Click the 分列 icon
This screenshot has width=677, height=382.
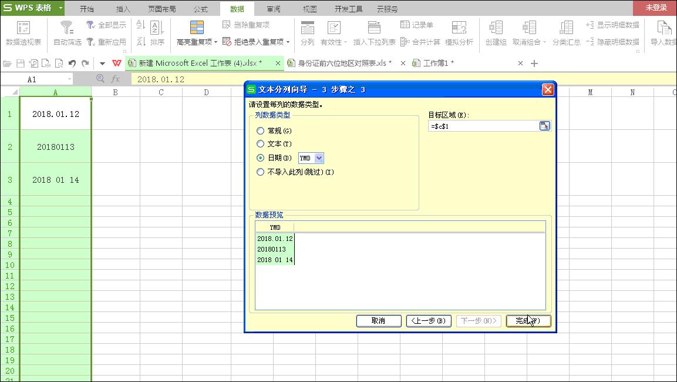click(x=307, y=32)
